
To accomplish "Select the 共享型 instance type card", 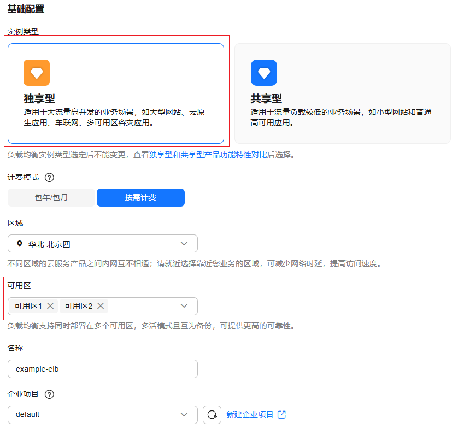I will click(342, 93).
